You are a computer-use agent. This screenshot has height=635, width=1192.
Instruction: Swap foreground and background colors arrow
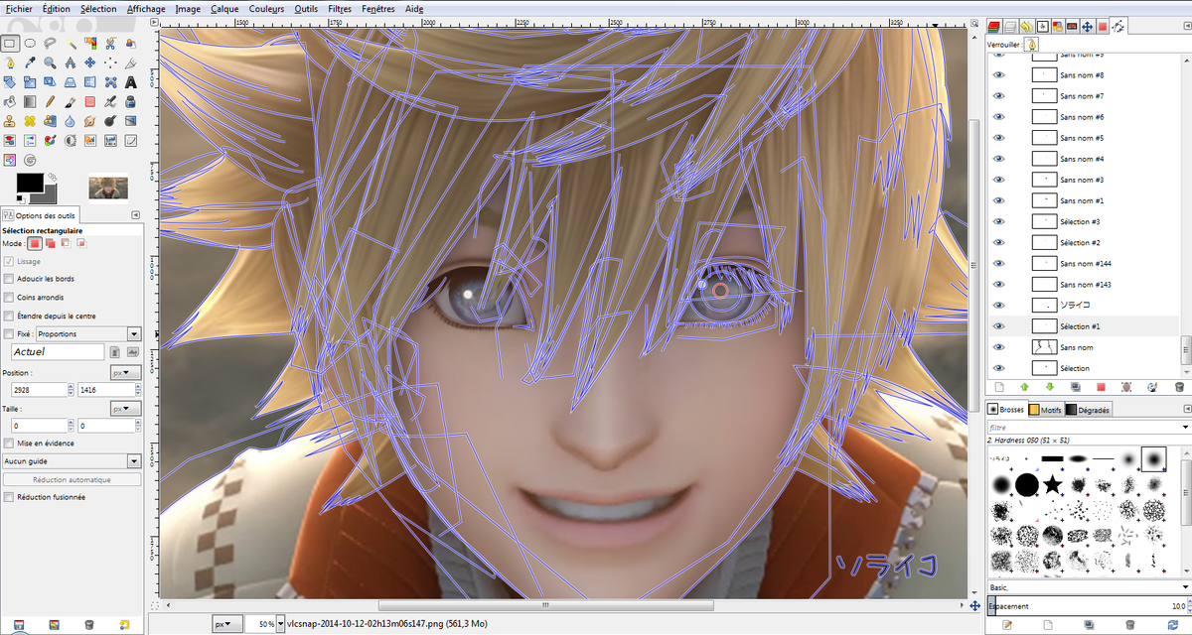[x=52, y=177]
